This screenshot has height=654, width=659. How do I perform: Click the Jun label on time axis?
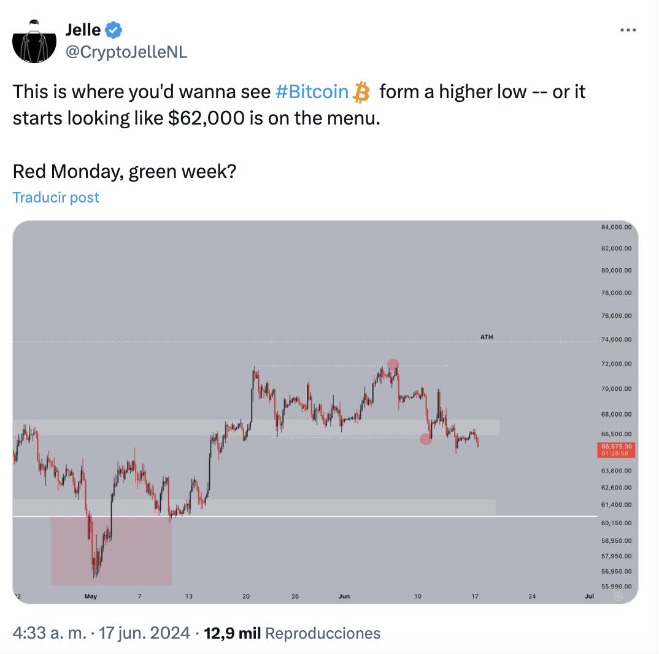[343, 596]
